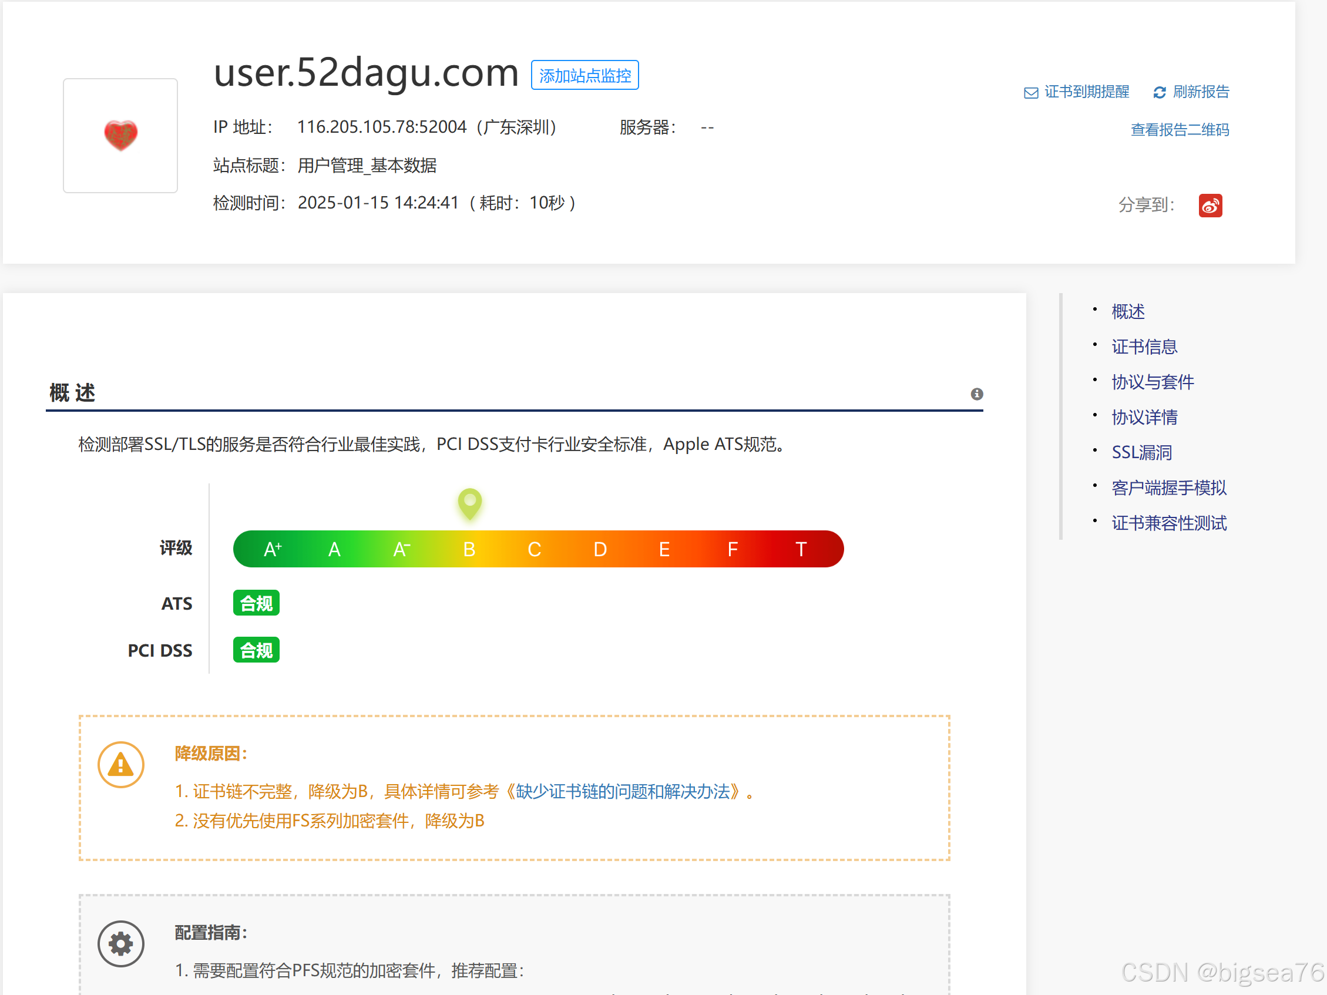Jump to the SSL漏洞 section
Screen dimensions: 1327x995
click(1141, 452)
